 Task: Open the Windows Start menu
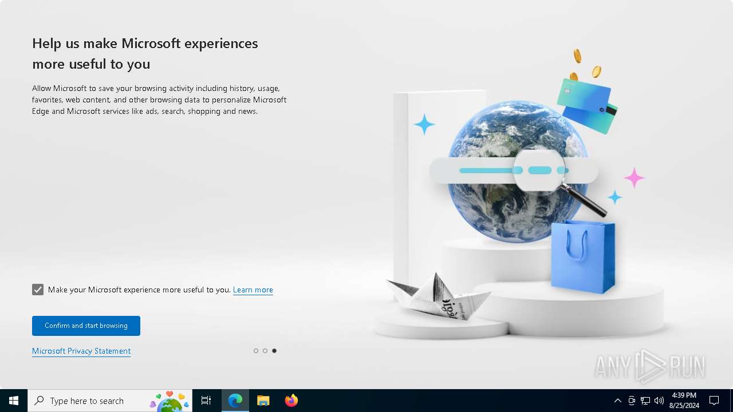(x=14, y=401)
